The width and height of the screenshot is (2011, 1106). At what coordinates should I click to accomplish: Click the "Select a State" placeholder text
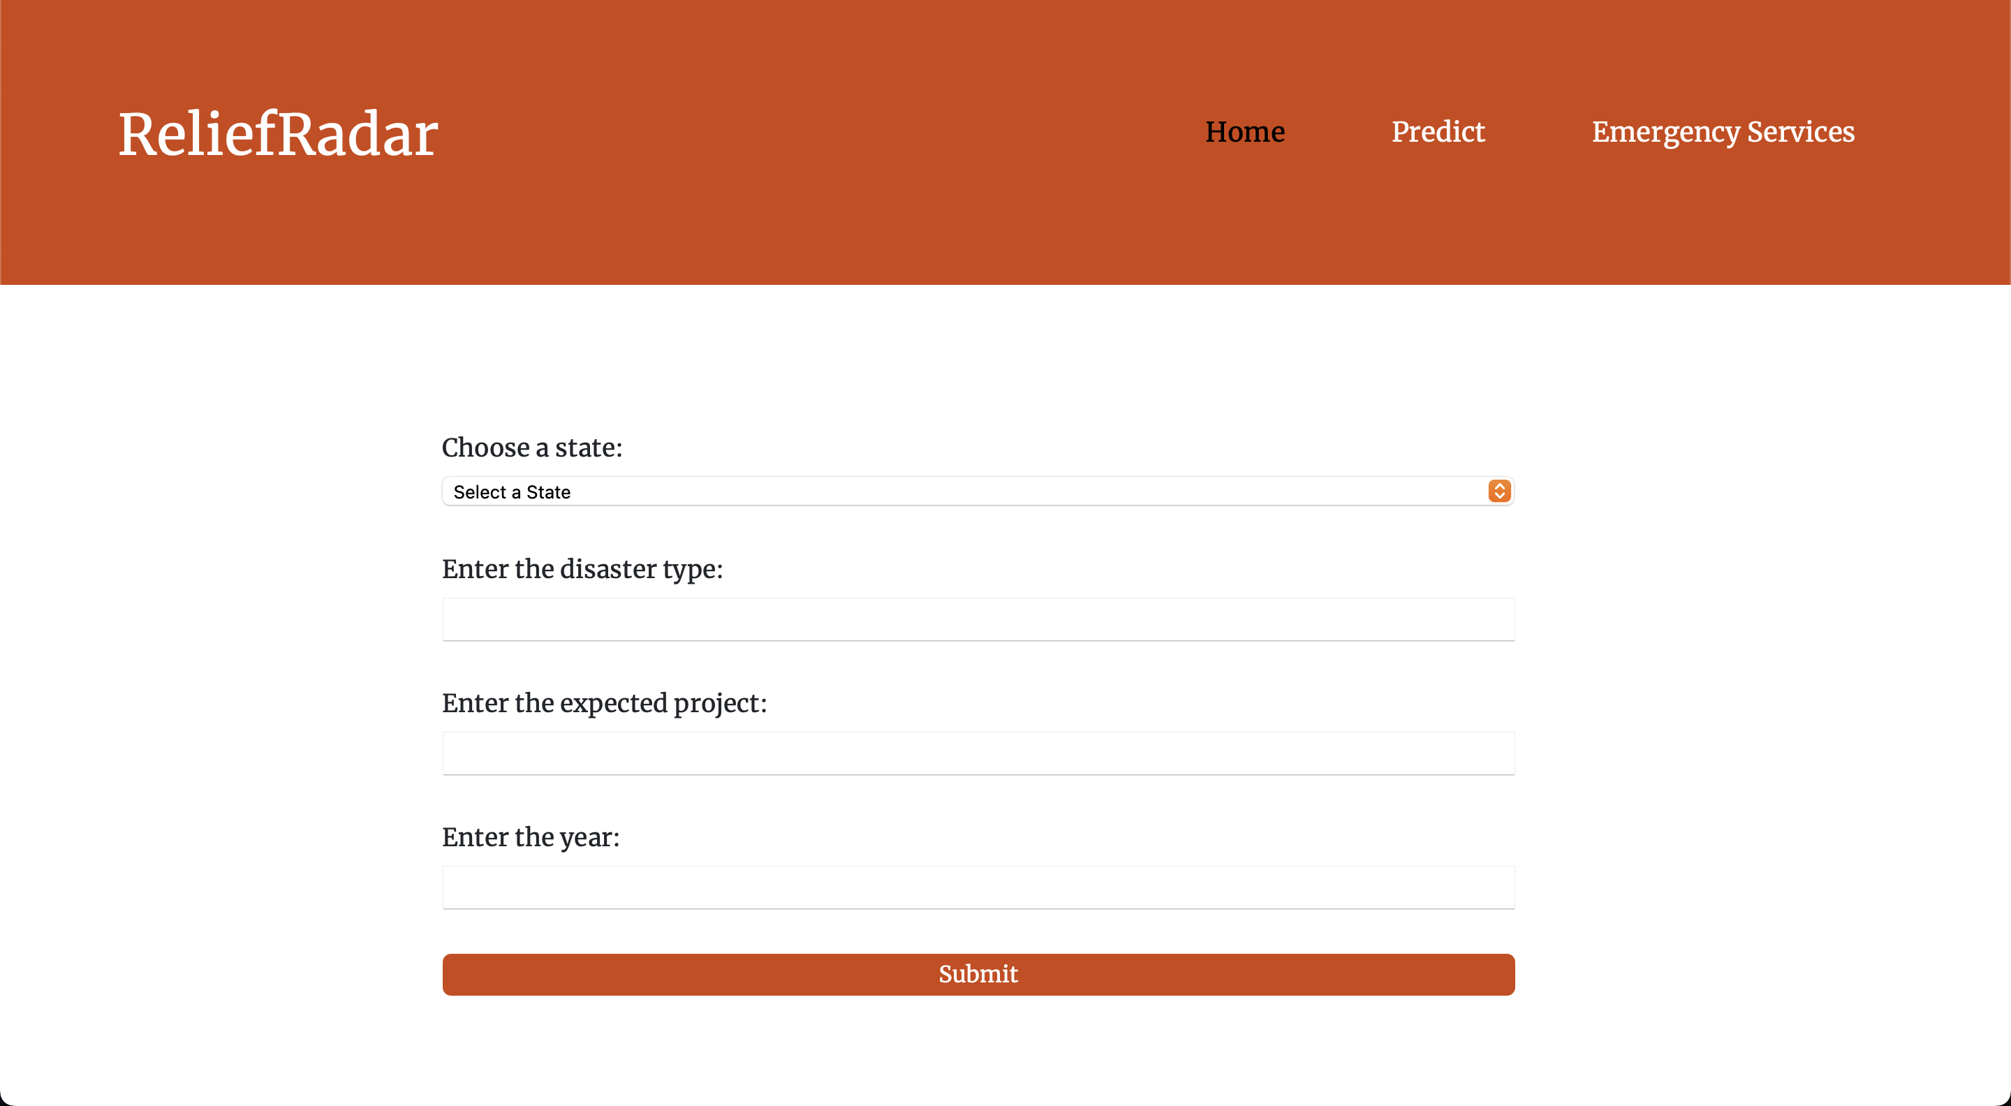511,492
